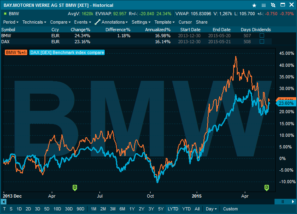The height and width of the screenshot is (214, 297).
Task: Click the green BMW symbol status indicator
Action: pos(5,14)
